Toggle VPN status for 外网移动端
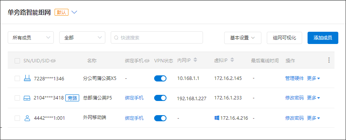This screenshot has height=140, width=346. pyautogui.click(x=160, y=118)
